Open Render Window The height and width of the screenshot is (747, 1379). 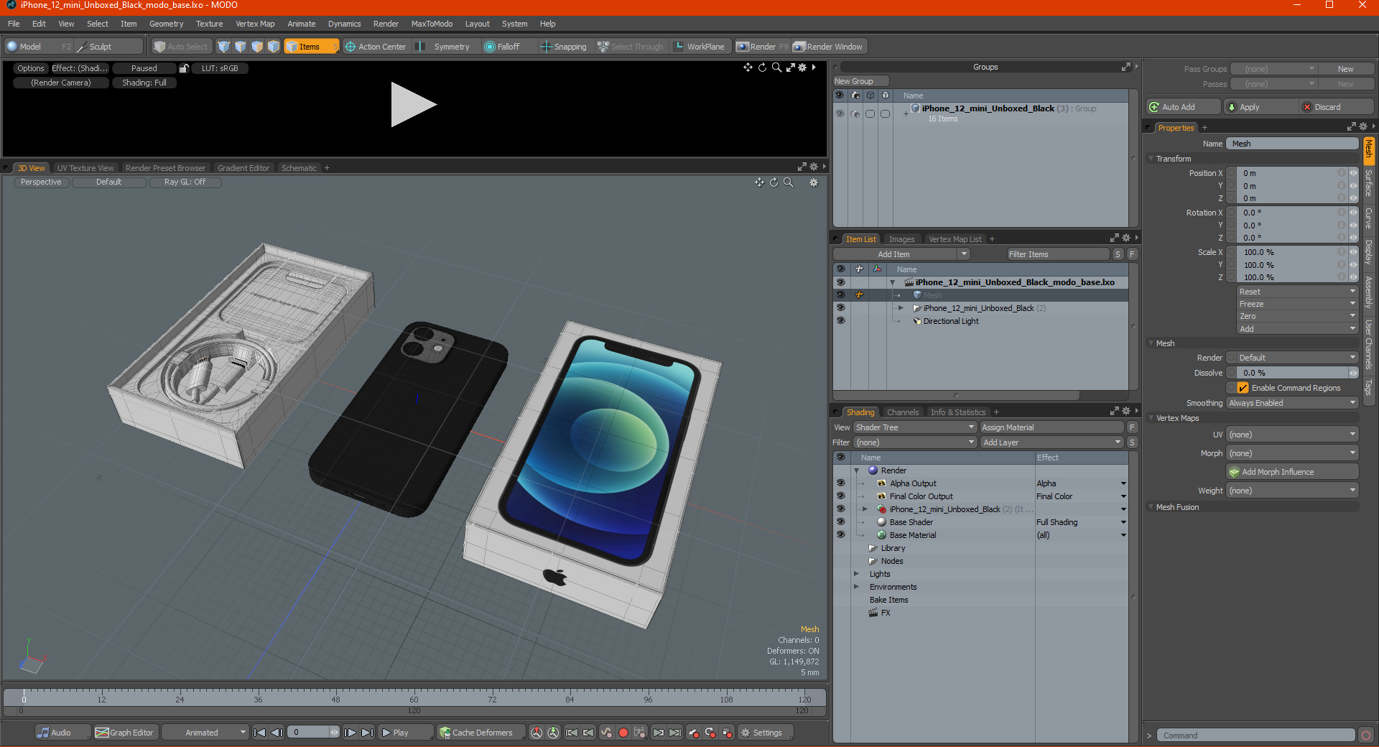(828, 47)
